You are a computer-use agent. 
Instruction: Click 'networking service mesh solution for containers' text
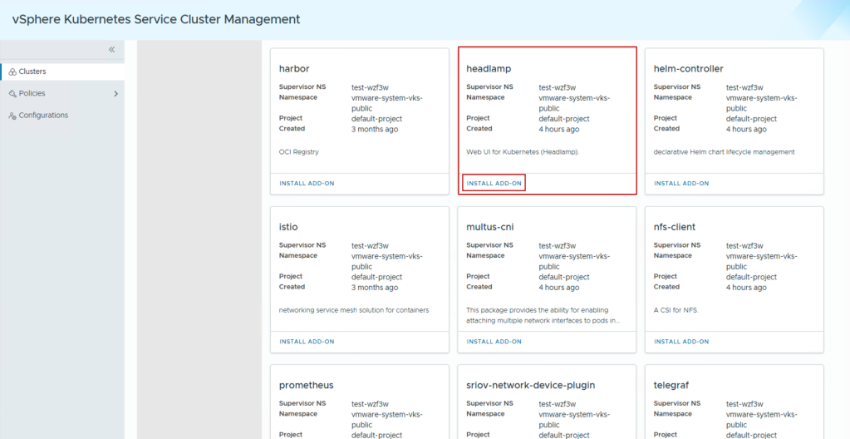click(354, 310)
